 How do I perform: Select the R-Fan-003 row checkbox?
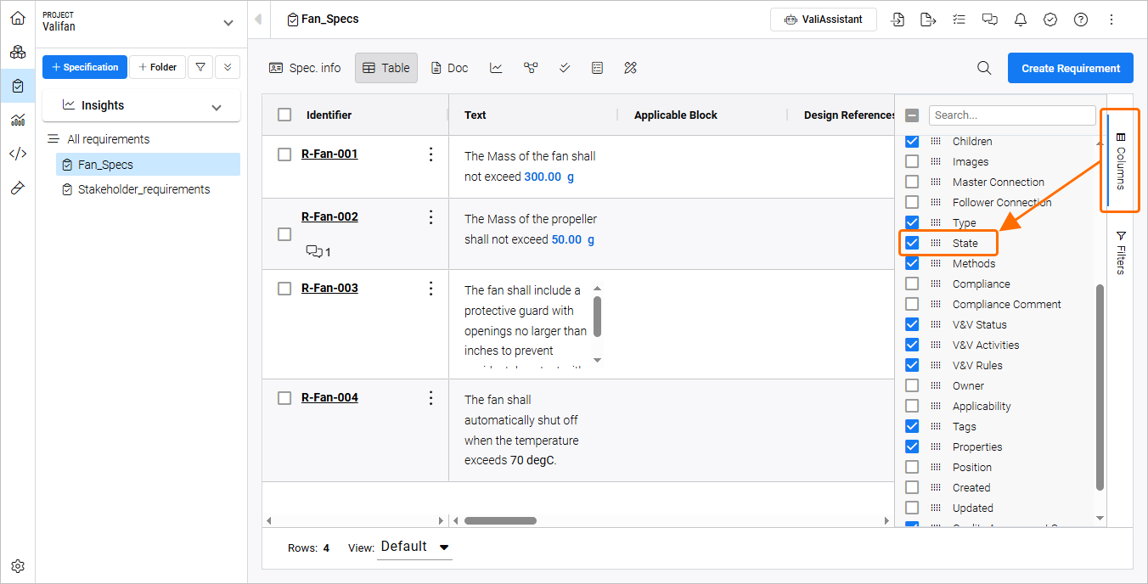pos(284,289)
